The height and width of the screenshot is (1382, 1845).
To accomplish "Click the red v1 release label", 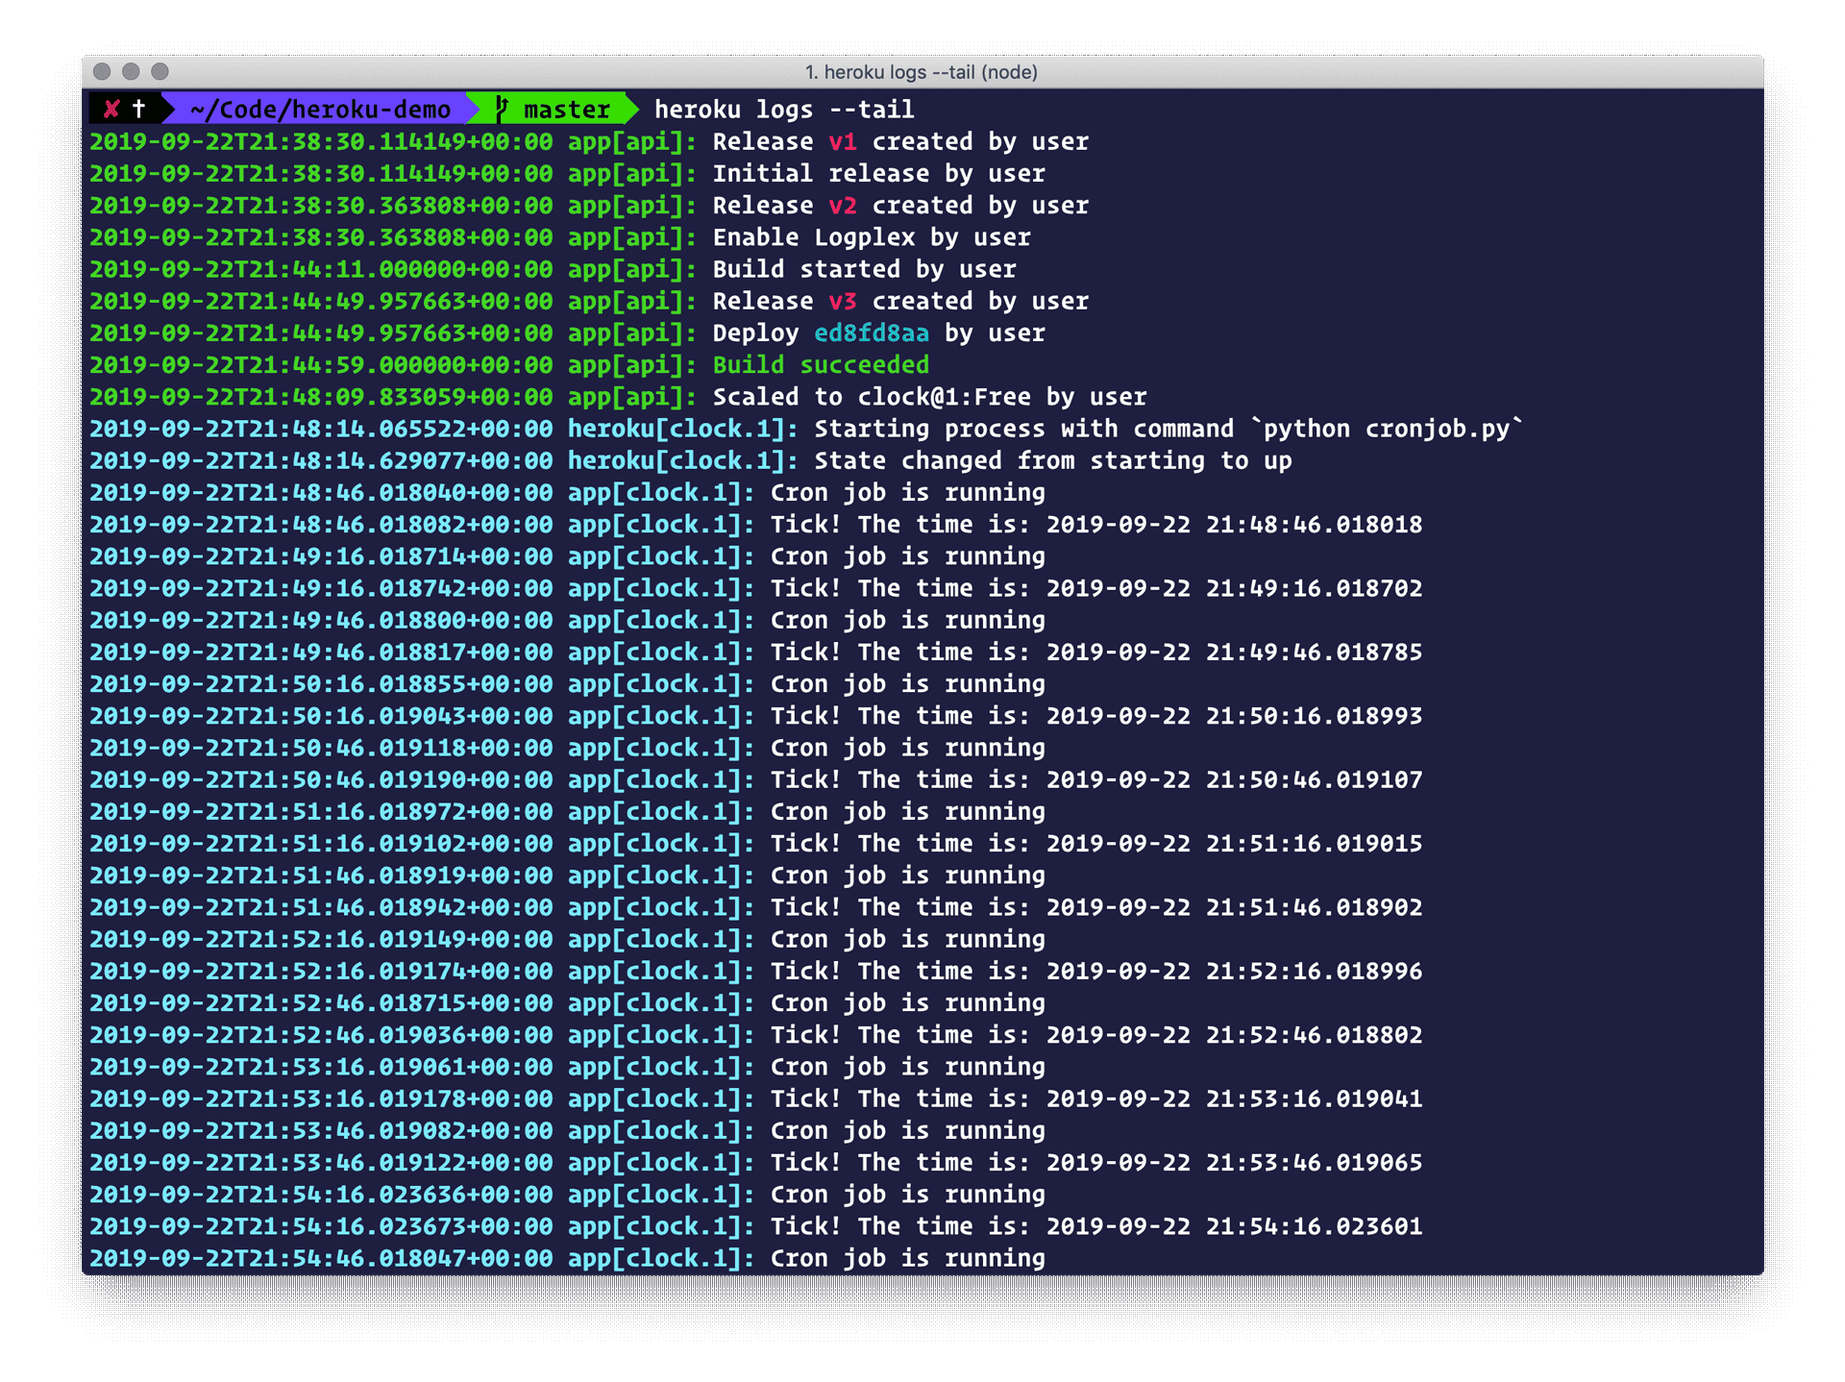I will (843, 141).
